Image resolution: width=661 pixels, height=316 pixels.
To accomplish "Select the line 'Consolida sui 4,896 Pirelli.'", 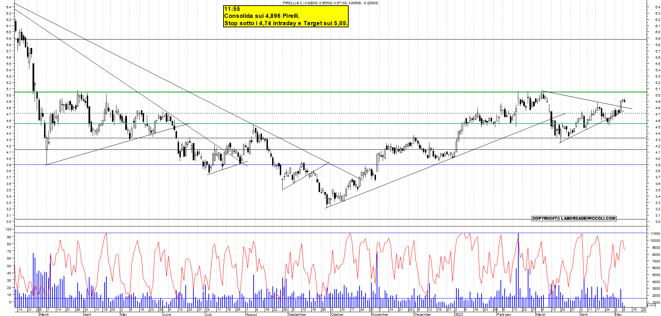I will 262,16.
